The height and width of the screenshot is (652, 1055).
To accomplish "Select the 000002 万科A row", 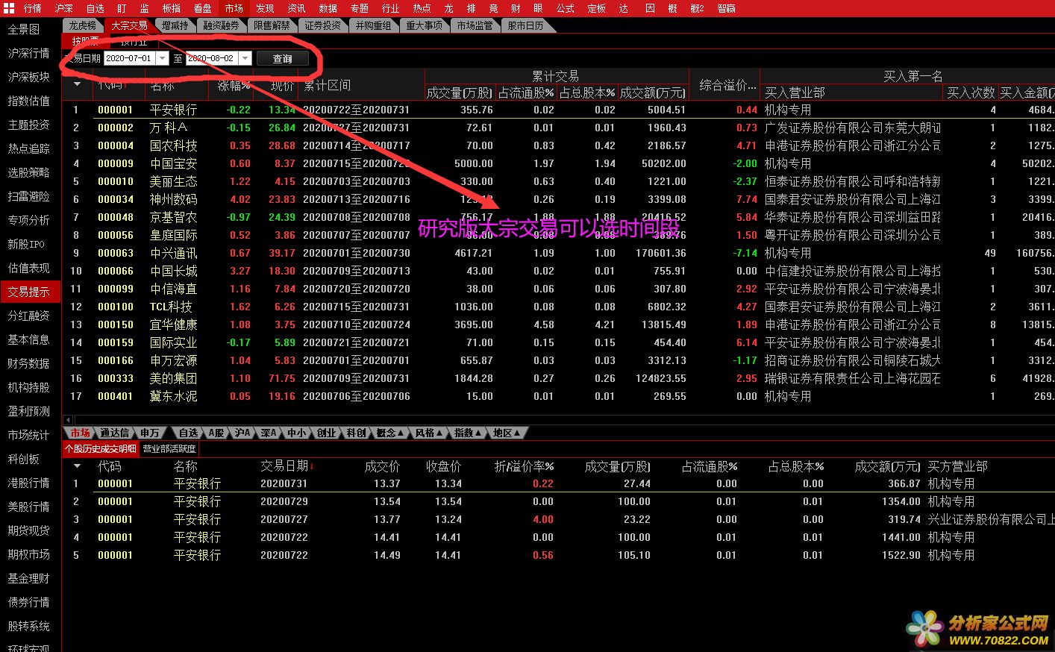I will [x=558, y=128].
